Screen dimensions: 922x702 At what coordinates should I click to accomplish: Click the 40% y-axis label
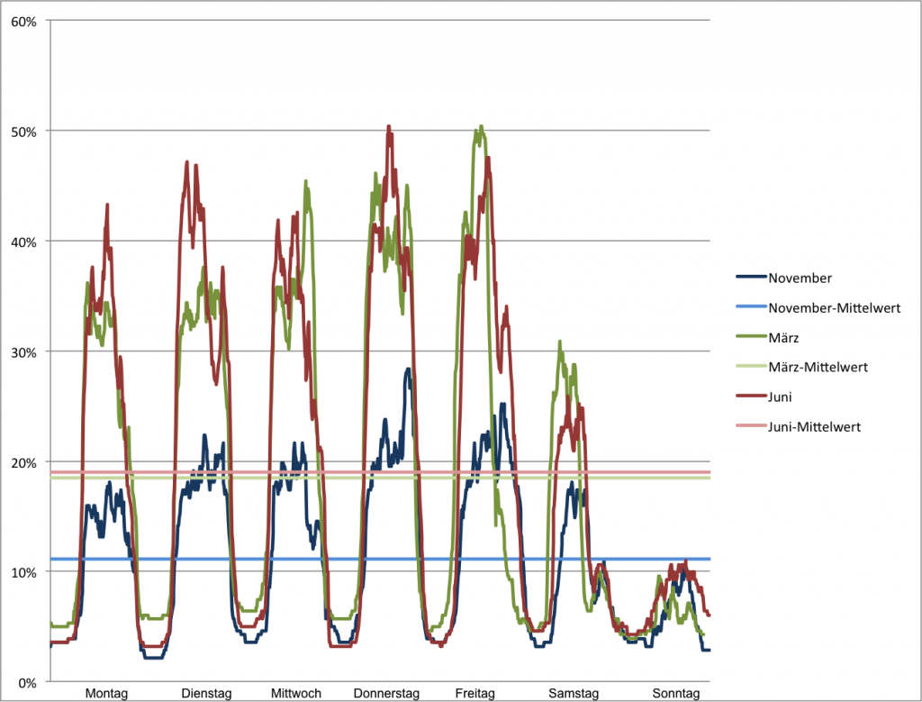point(23,242)
